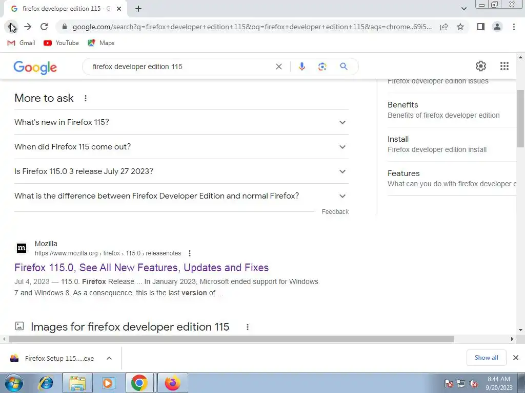Click mozilla.org releasenotes URL breadcrumb

108,253
